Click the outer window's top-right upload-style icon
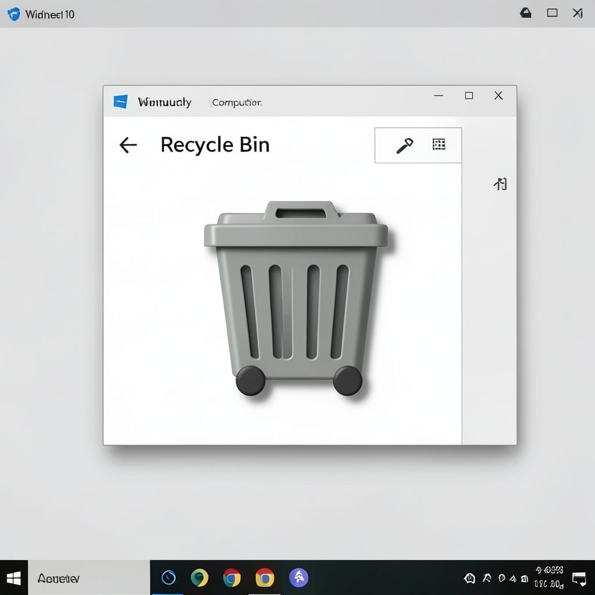Screen dimensions: 595x595 pyautogui.click(x=525, y=13)
